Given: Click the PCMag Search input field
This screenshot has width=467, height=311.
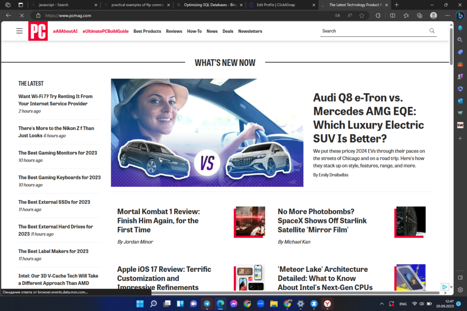Looking at the screenshot, I should click(x=374, y=31).
